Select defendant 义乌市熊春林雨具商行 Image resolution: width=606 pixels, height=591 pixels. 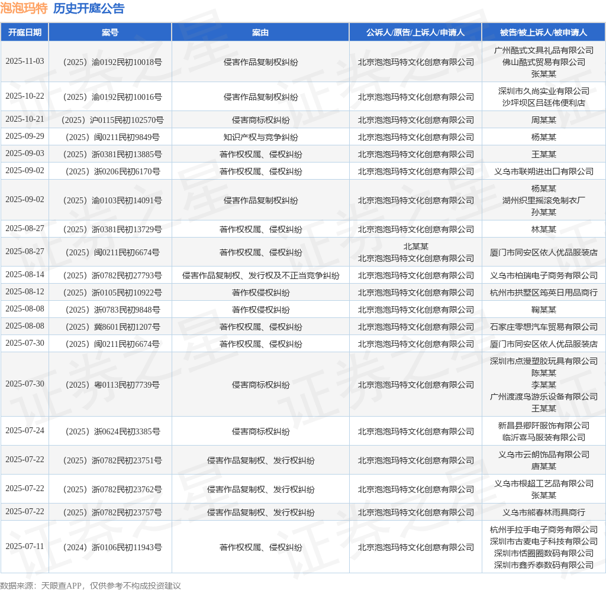pos(543,512)
